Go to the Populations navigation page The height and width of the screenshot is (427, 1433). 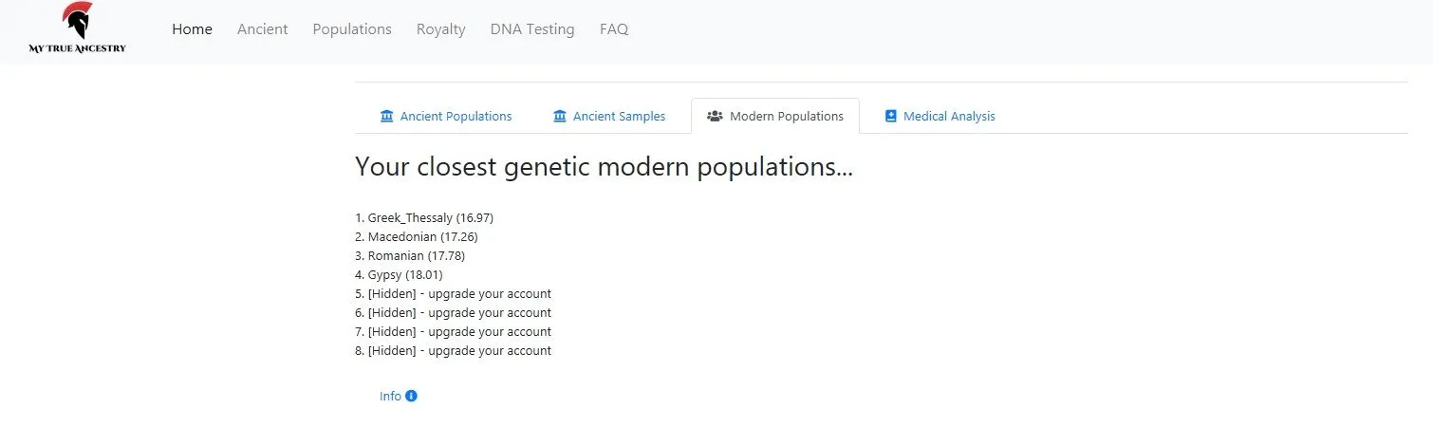point(352,29)
